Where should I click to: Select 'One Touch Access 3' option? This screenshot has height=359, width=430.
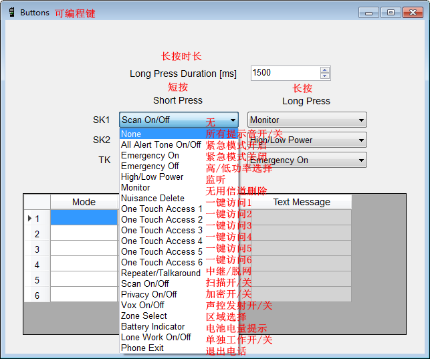(x=161, y=230)
